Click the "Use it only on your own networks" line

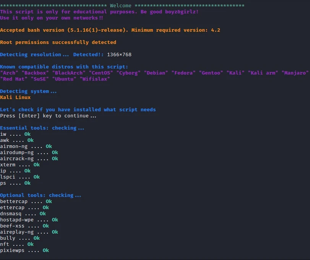[x=52, y=18]
